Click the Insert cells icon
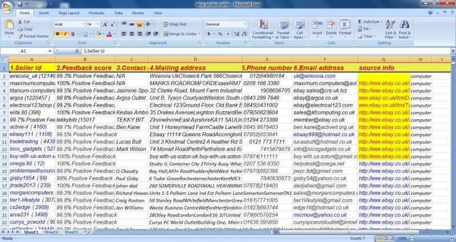This screenshot has height=242, width=456. coord(317,24)
